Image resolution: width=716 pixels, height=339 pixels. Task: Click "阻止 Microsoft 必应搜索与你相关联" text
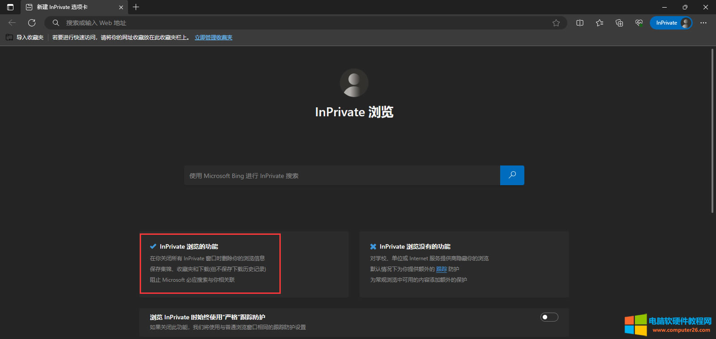click(192, 280)
